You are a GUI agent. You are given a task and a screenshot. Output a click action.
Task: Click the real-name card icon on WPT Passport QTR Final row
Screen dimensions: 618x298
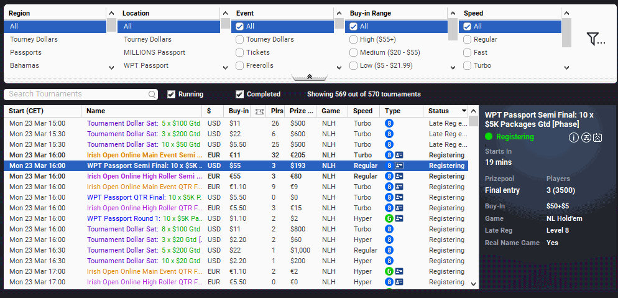pos(399,197)
